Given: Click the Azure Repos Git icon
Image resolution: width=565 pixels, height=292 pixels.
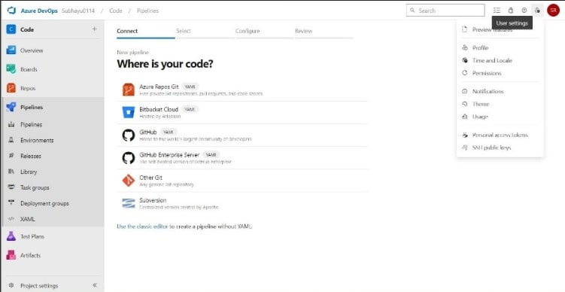Looking at the screenshot, I should pyautogui.click(x=129, y=90).
